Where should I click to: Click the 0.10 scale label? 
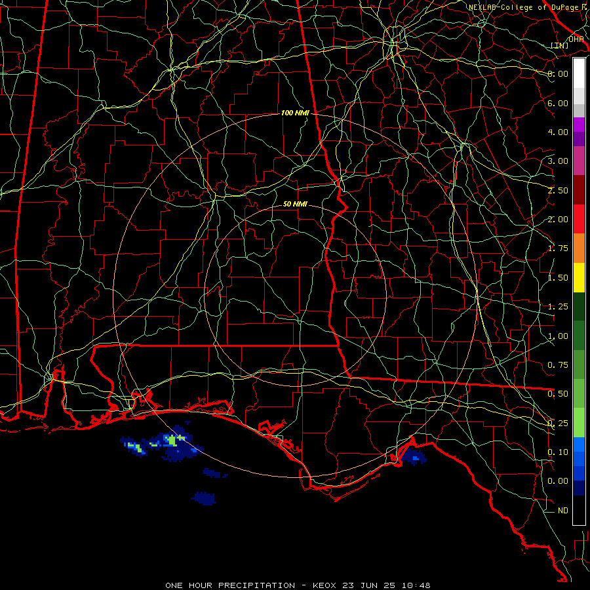[558, 452]
